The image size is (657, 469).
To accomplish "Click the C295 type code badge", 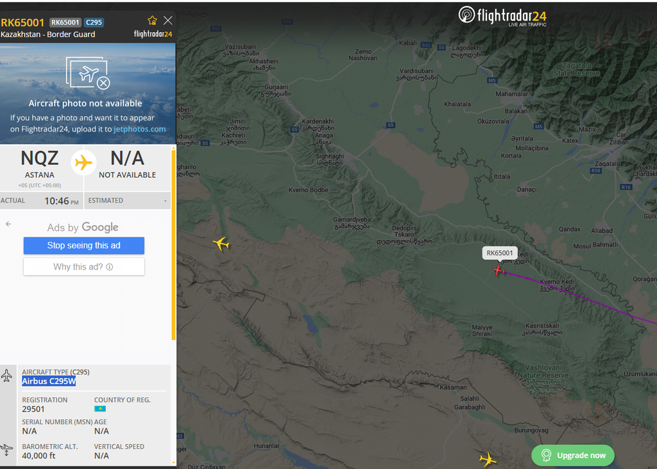I will click(x=94, y=22).
